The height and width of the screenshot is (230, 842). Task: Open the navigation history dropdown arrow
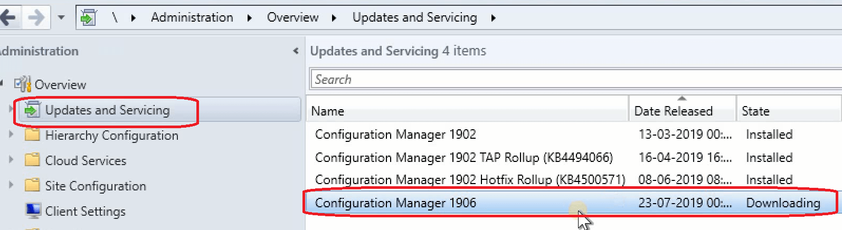[61, 17]
